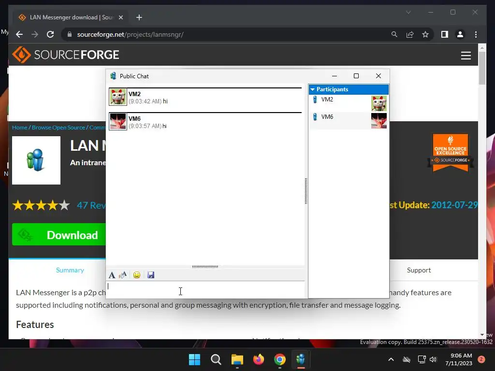Click the VM6 sender name in chat log
The height and width of the screenshot is (371, 495).
[134, 119]
